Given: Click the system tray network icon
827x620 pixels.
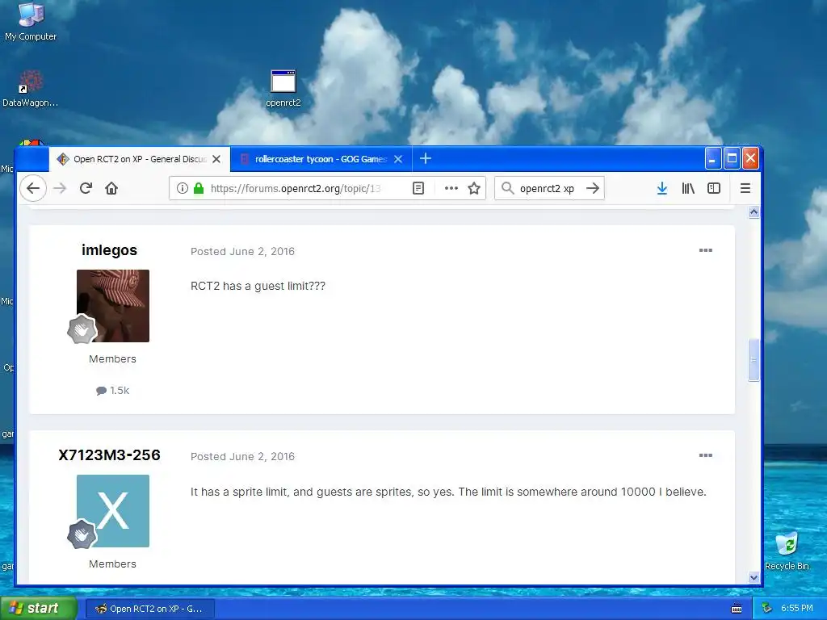Looking at the screenshot, I should [x=767, y=608].
